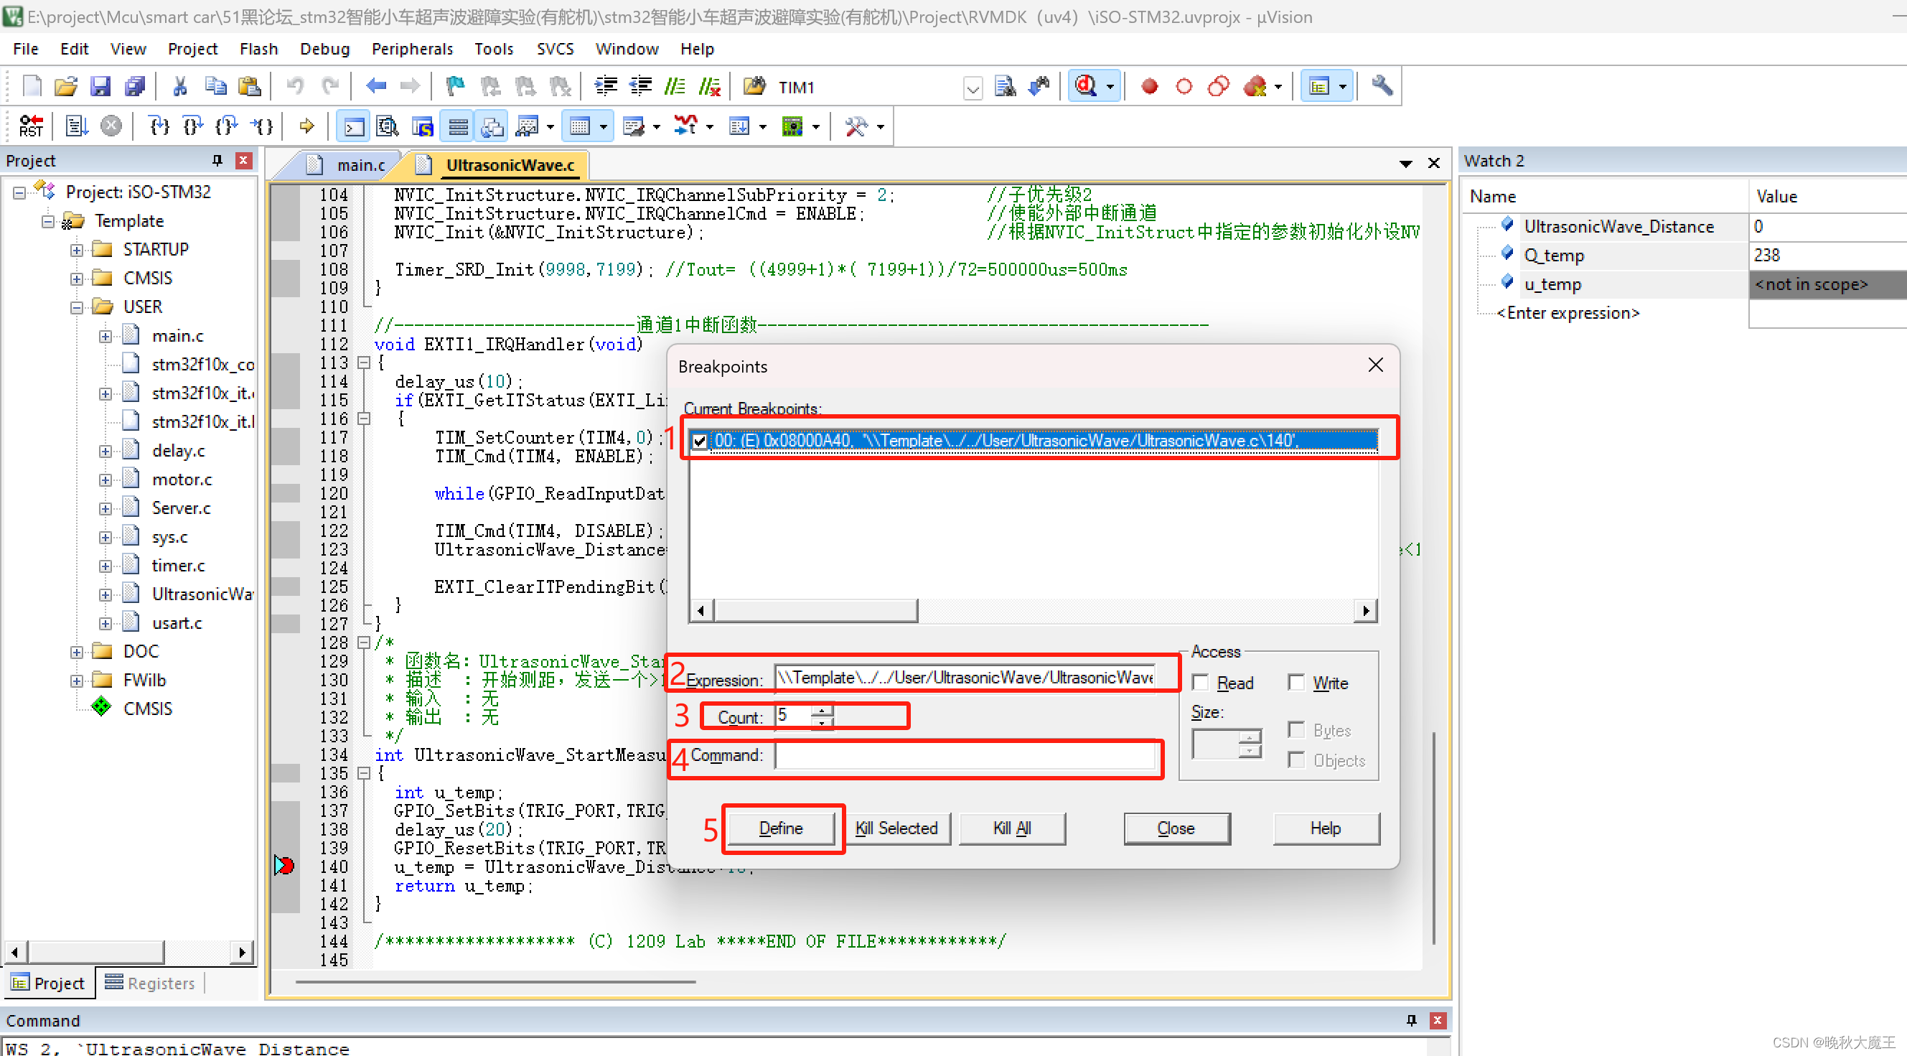Click the Command input field in dialog
1907x1056 pixels.
(964, 755)
